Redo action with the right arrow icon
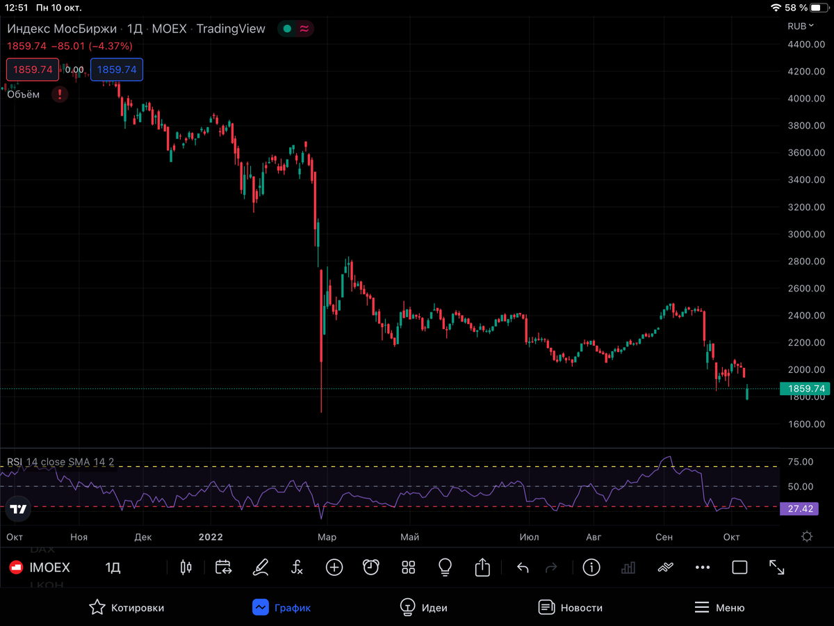This screenshot has width=834, height=626. [x=551, y=568]
